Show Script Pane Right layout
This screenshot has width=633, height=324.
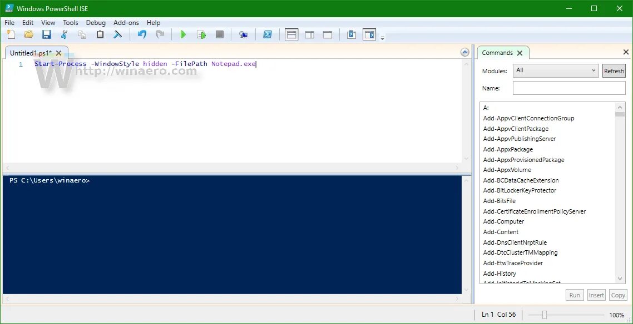(310, 34)
